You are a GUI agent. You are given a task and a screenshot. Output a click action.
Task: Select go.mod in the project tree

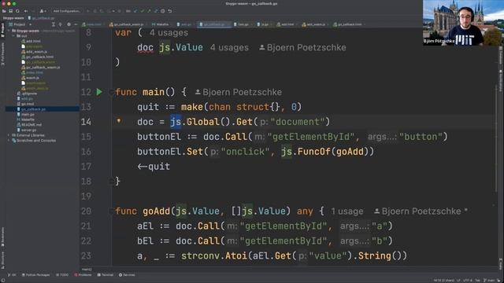point(28,104)
